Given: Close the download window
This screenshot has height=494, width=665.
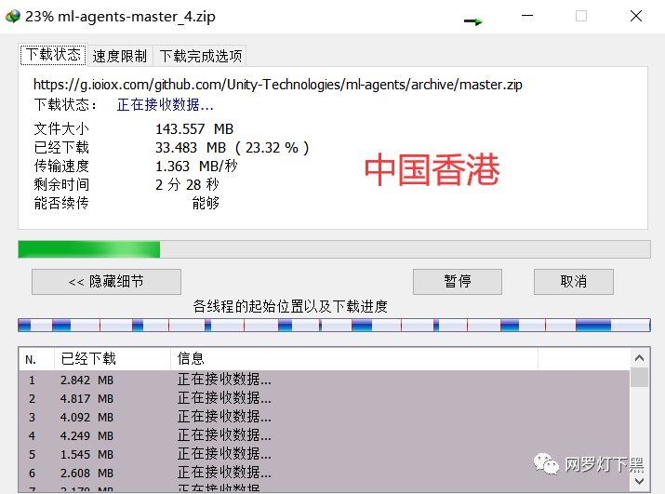Looking at the screenshot, I should pos(636,16).
